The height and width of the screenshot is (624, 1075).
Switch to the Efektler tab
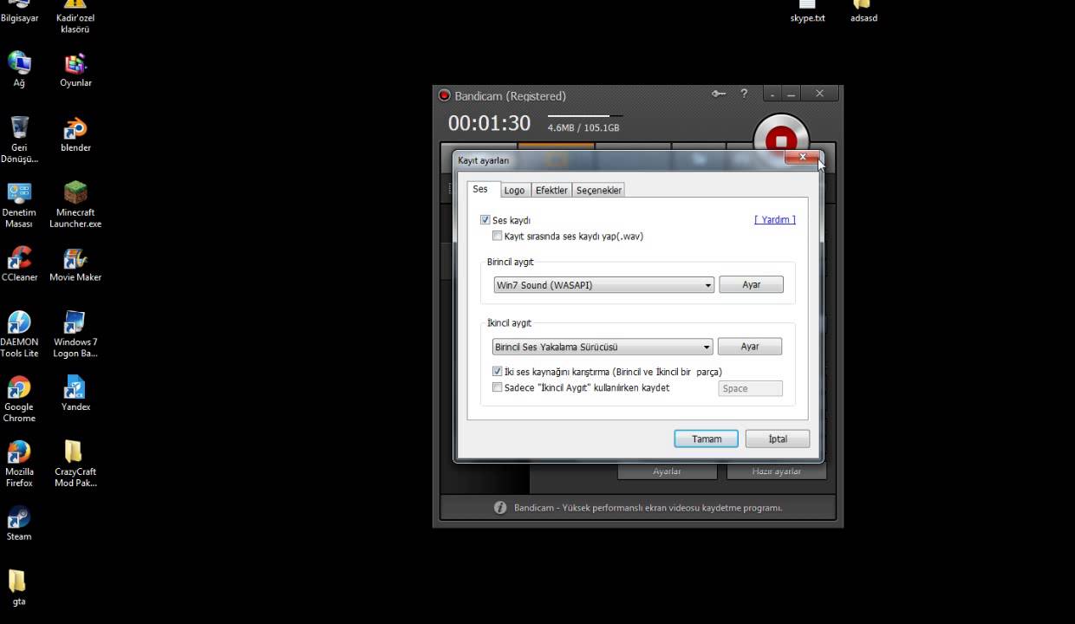point(551,190)
